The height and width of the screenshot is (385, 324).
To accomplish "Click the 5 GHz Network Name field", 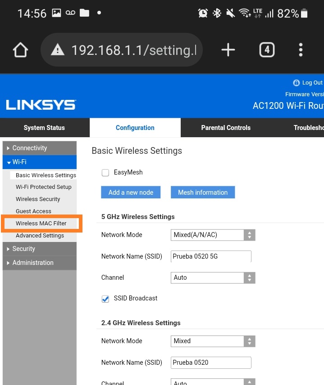I will [211, 256].
